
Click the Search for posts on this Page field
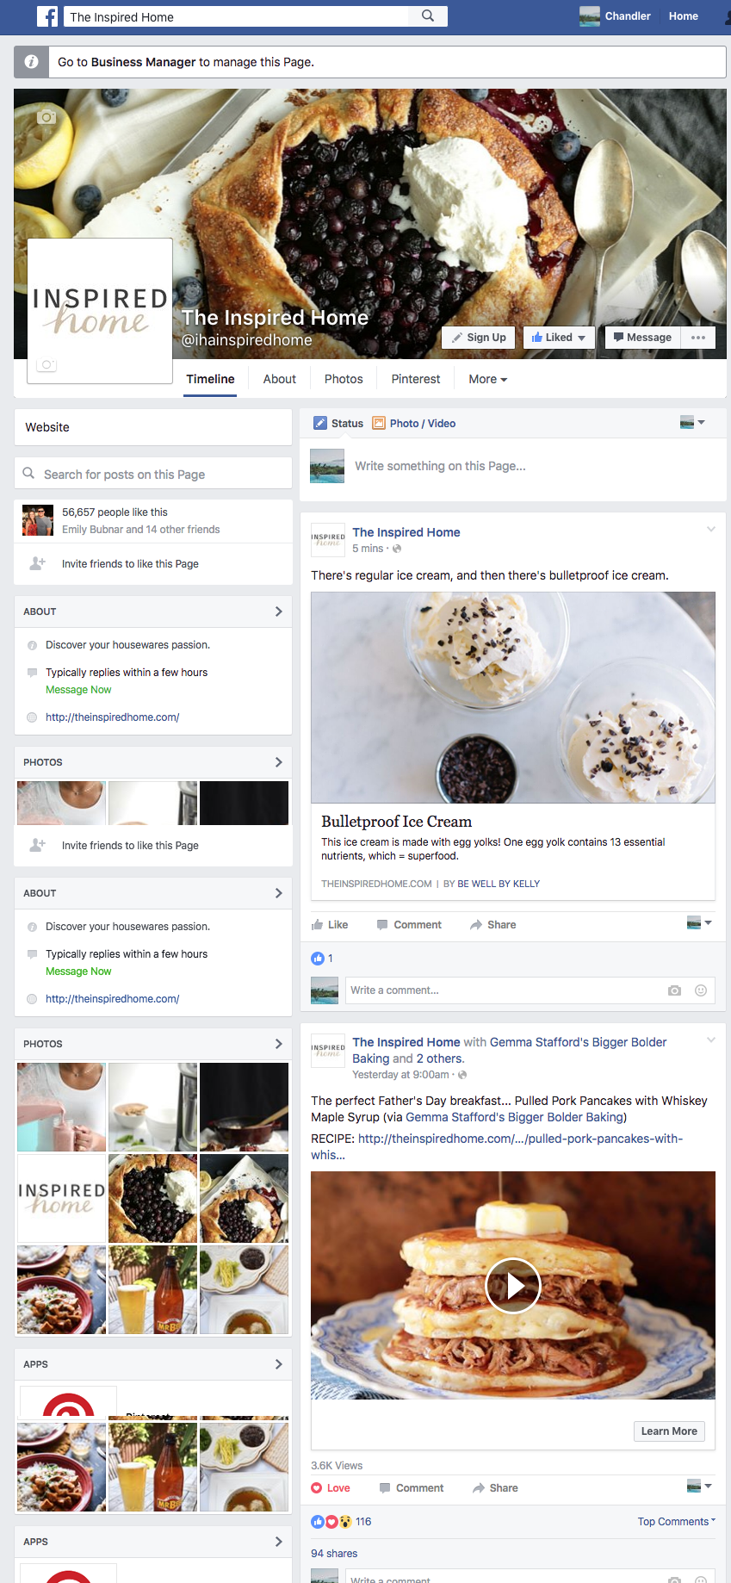pyautogui.click(x=153, y=475)
